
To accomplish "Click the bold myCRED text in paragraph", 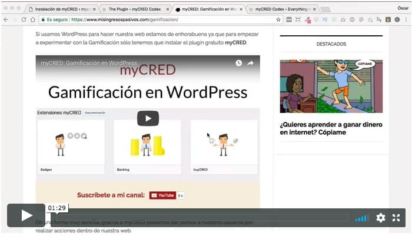I will pos(235,42).
